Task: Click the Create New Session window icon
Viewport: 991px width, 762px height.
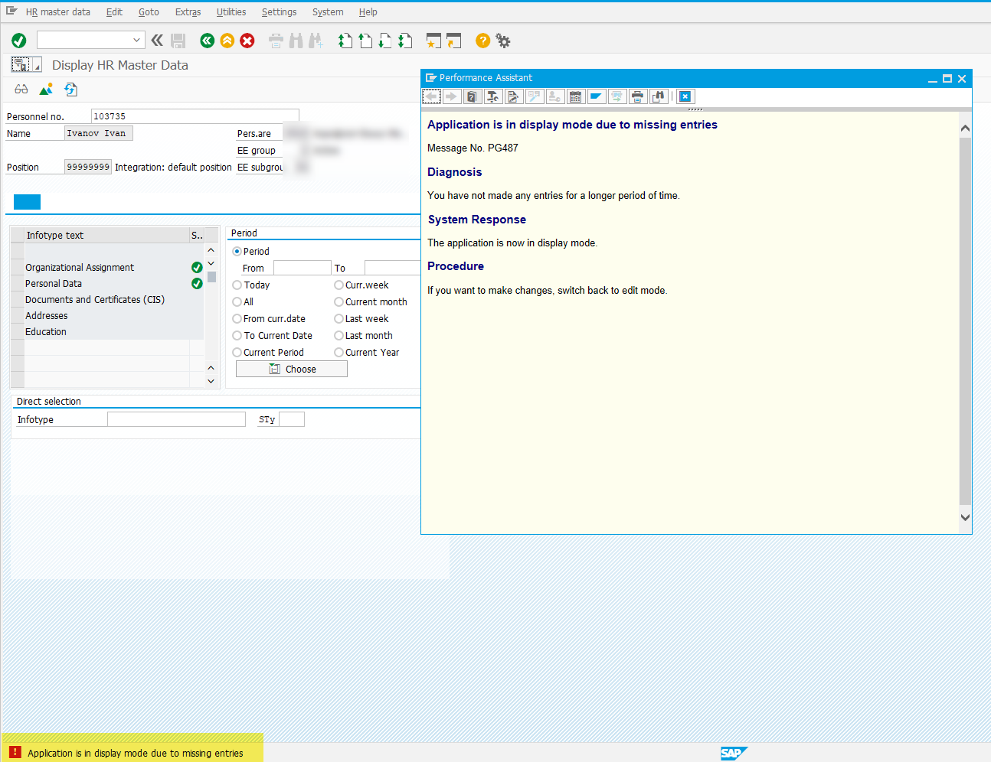Action: (x=433, y=41)
